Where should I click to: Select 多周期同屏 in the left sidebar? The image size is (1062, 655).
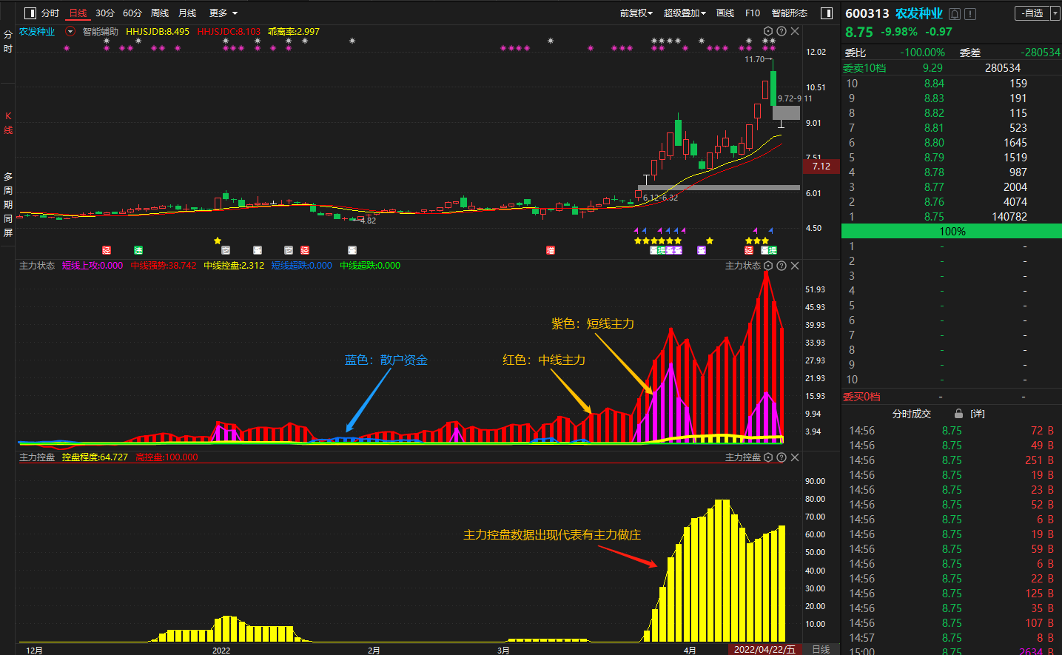(8, 204)
